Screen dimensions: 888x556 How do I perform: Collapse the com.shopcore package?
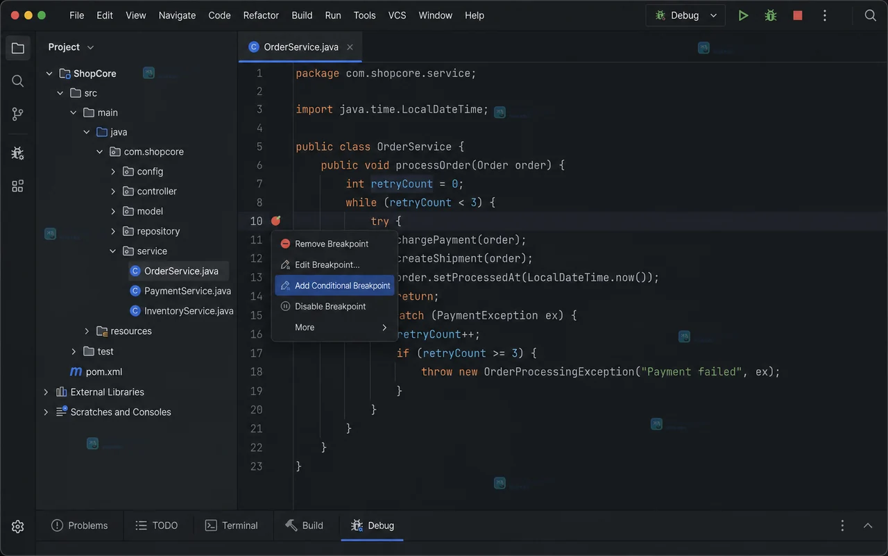[x=100, y=151]
